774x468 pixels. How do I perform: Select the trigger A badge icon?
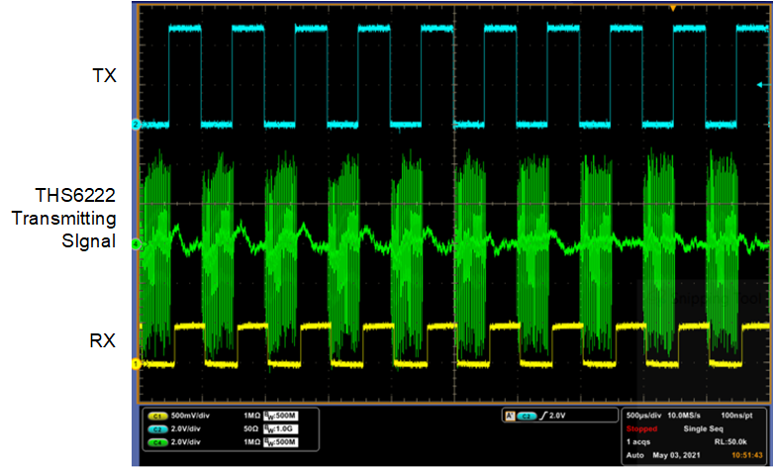coord(510,417)
